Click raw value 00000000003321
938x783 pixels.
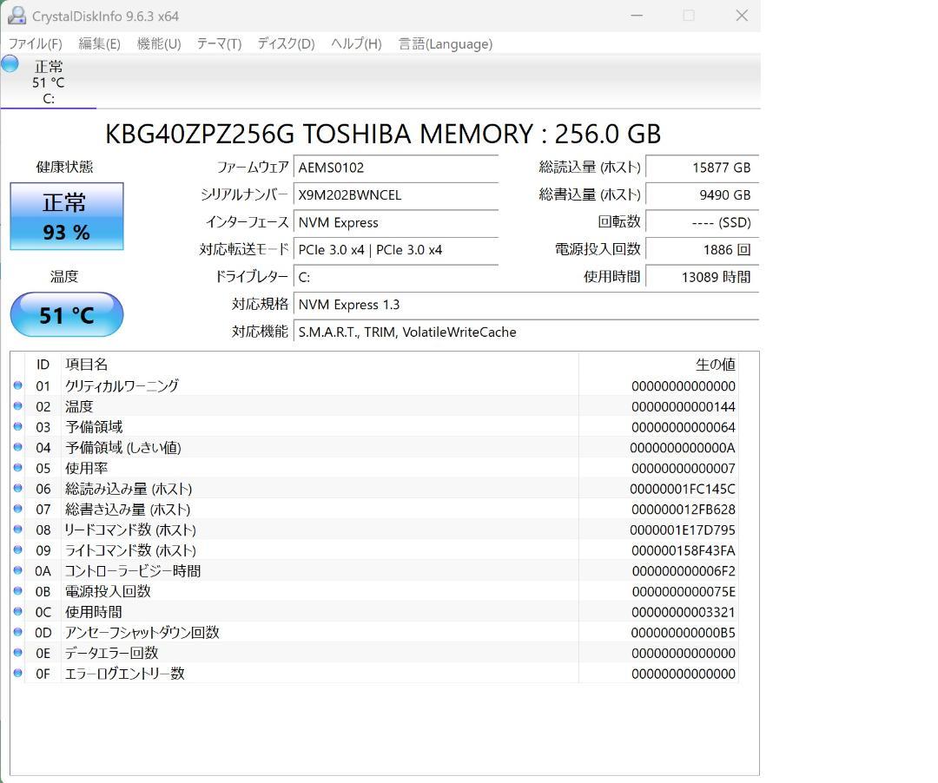(684, 612)
